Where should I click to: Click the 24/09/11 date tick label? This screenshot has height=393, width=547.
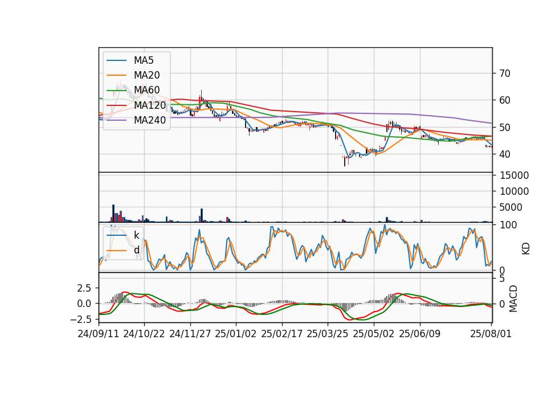99,334
